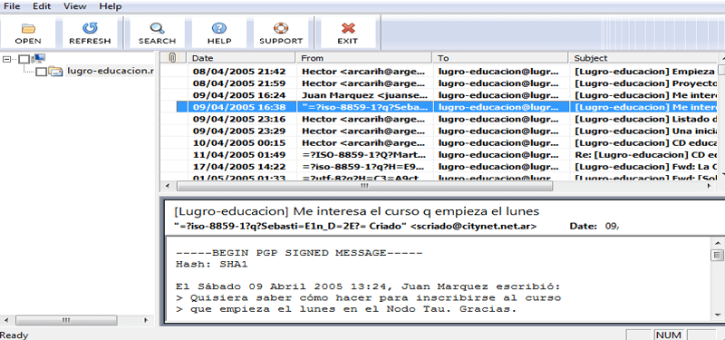Click email list horizontal scrollbar thumb
Image resolution: width=725 pixels, height=340 pixels.
(x=364, y=186)
